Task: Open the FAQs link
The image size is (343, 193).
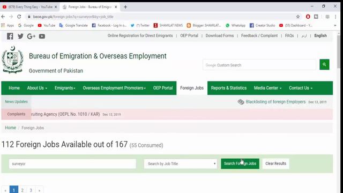Action: click(289, 36)
